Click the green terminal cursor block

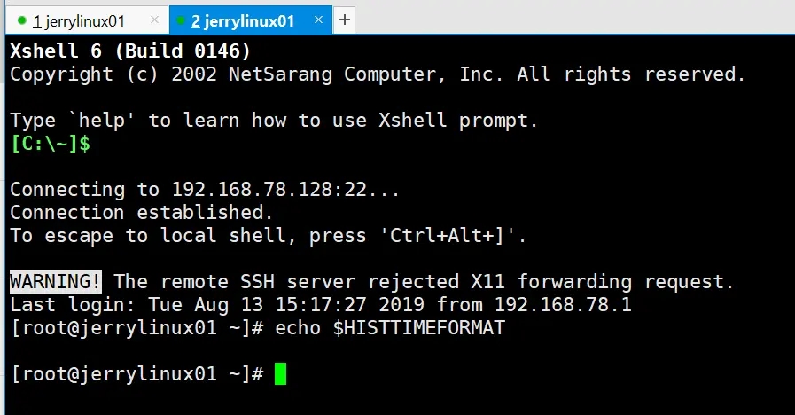pyautogui.click(x=280, y=374)
